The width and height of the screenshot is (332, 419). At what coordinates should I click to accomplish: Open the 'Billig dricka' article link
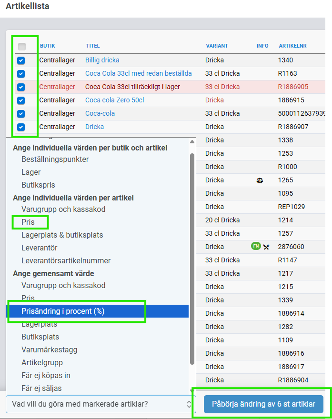pyautogui.click(x=102, y=60)
